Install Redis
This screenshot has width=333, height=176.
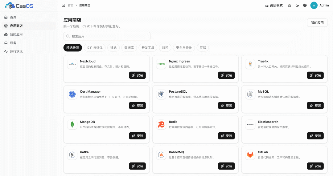(x=226, y=136)
